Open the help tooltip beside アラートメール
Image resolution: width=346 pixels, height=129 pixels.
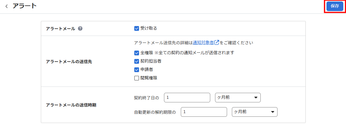(80, 28)
